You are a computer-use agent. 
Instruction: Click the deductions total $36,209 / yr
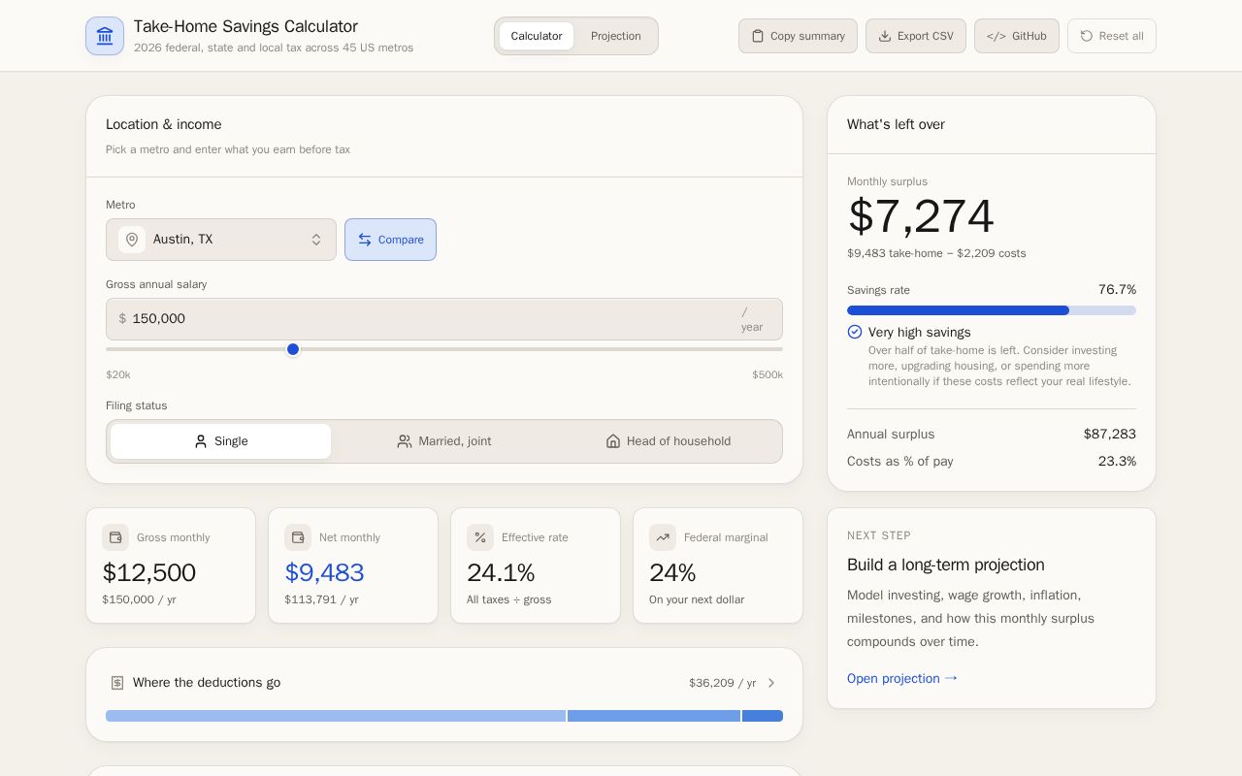(x=722, y=683)
